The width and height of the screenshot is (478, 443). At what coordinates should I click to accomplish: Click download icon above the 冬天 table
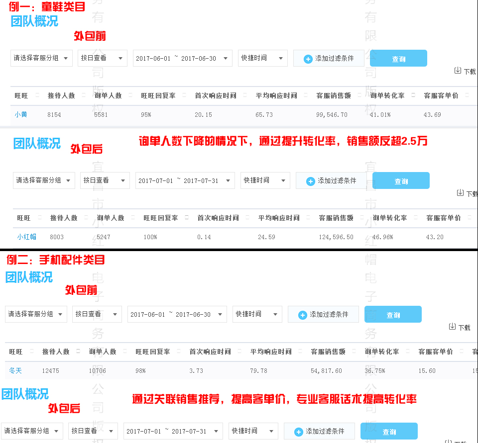point(452,327)
